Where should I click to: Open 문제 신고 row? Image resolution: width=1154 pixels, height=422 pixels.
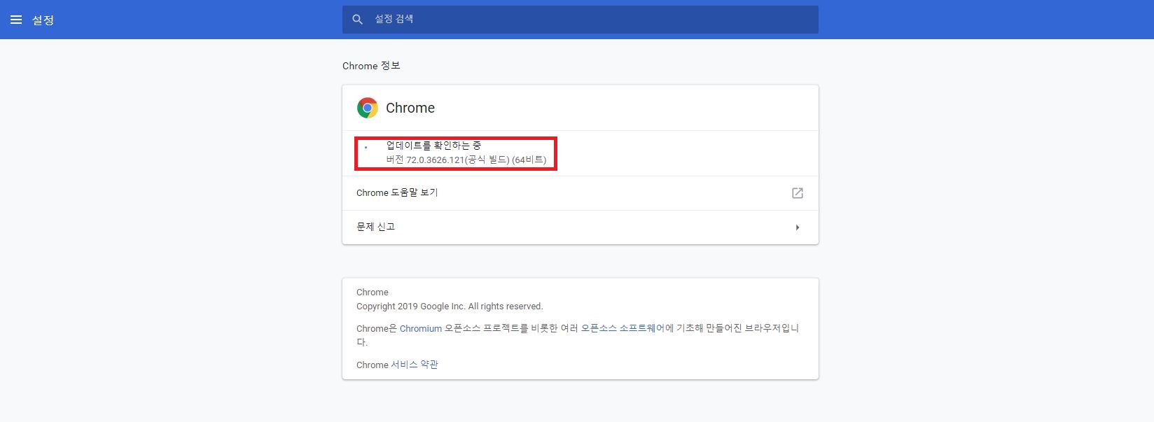click(580, 227)
